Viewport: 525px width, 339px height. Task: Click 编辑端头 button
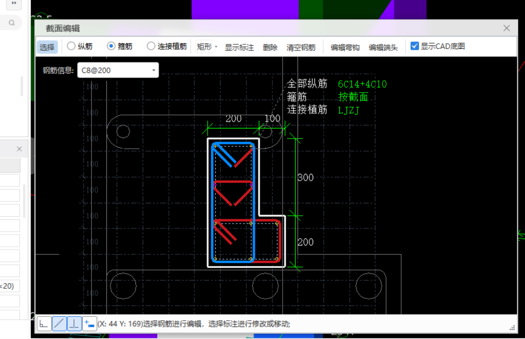(383, 47)
